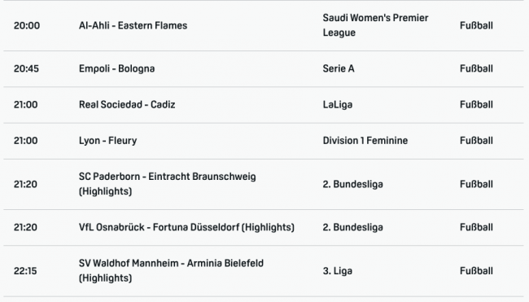Viewport: 529px width, 302px height.
Task: Click the 20:45 kickoff time
Action: [x=26, y=69]
